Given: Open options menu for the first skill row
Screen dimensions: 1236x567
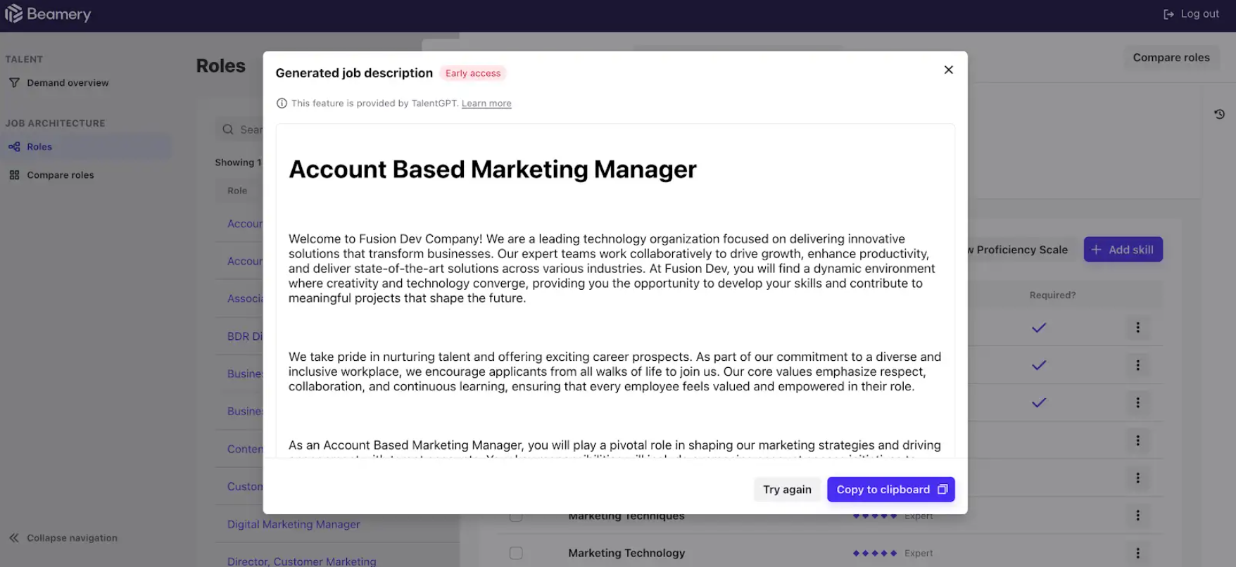Looking at the screenshot, I should tap(1137, 328).
